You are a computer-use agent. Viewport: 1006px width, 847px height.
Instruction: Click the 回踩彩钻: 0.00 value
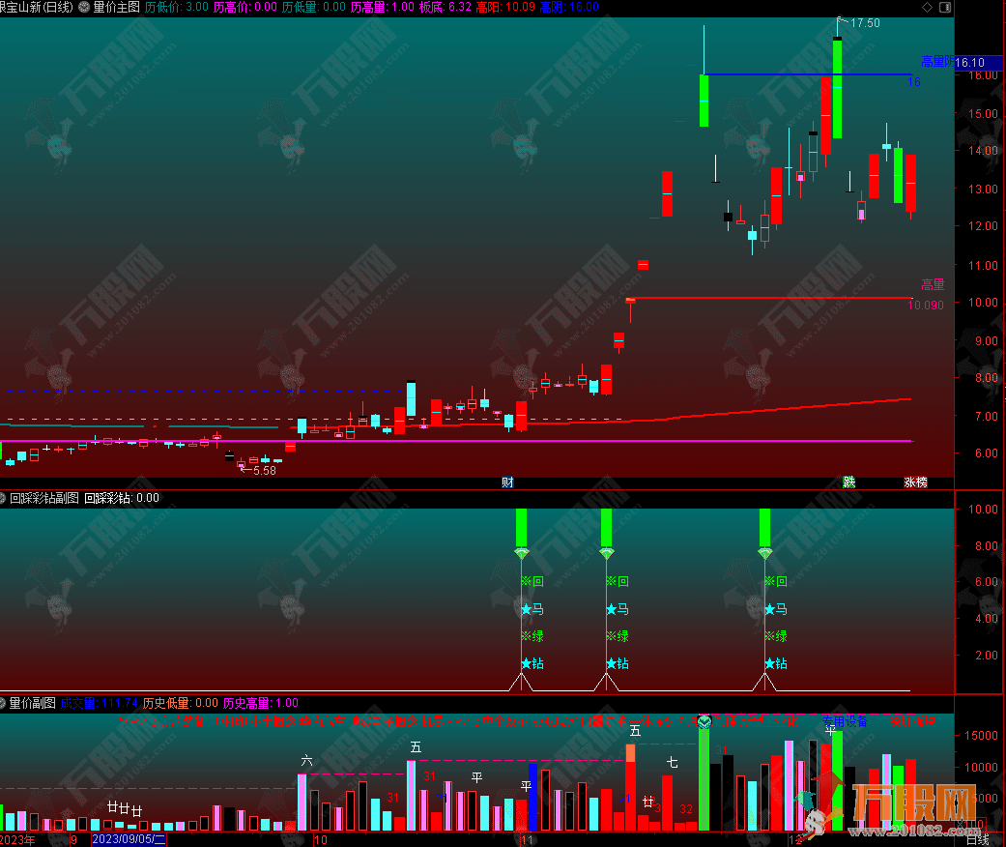tap(122, 498)
